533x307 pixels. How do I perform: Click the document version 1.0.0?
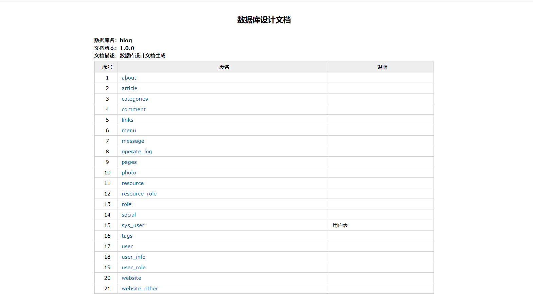[x=127, y=48]
